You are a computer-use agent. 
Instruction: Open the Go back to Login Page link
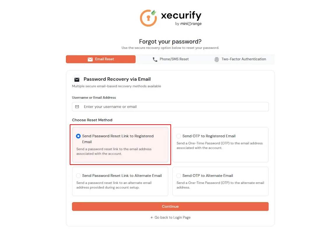click(172, 217)
